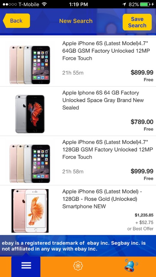Open the four-color iPhone 6S 64GB thumbnail
Image resolution: width=156 pixels, height=277 pixels.
[x=30, y=65]
